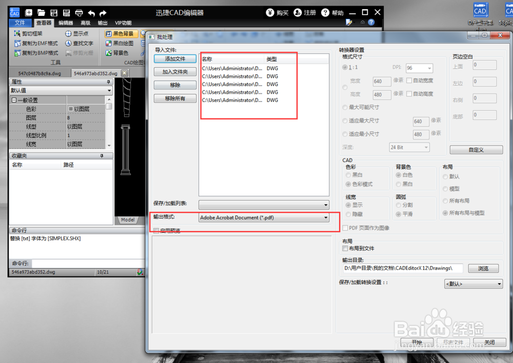Toggle the 显示点 tool
The image size is (513, 363).
click(x=76, y=34)
